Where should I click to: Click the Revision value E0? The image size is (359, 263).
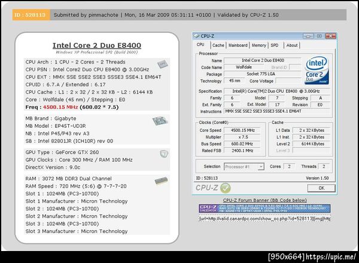[320, 105]
